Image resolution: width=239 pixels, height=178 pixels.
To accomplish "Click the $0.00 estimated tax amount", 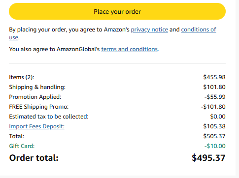I will [218, 117].
